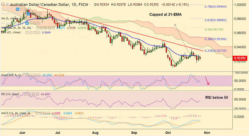Hide MACD indicator with eye icon
This screenshot has width=249, height=136.
pos(37,113)
